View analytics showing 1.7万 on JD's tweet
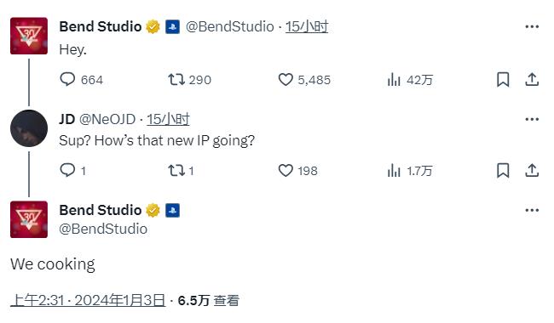The image size is (554, 323). (410, 171)
